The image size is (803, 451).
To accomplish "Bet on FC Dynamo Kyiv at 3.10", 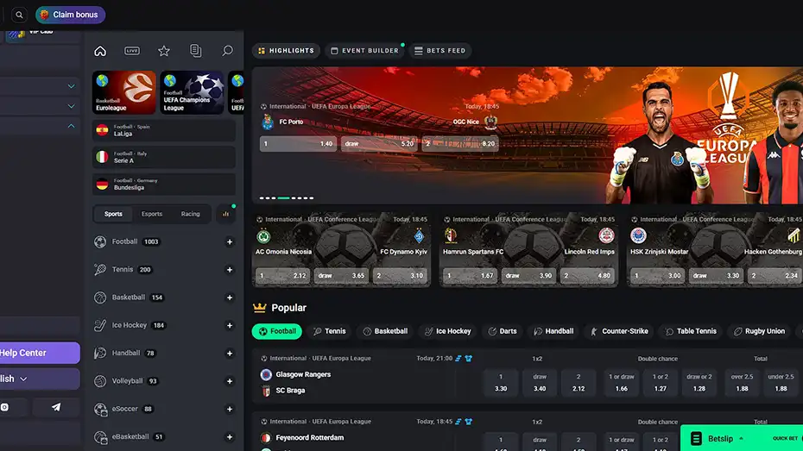I will tap(400, 276).
